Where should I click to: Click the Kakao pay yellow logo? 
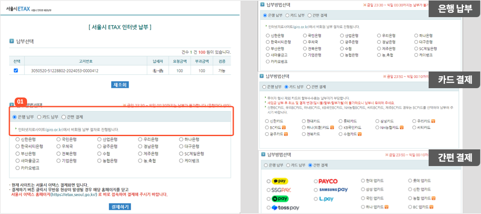tap(280, 181)
